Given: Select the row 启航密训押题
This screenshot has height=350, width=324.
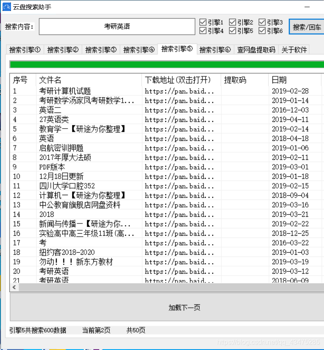Looking at the screenshot, I should tap(167, 148).
